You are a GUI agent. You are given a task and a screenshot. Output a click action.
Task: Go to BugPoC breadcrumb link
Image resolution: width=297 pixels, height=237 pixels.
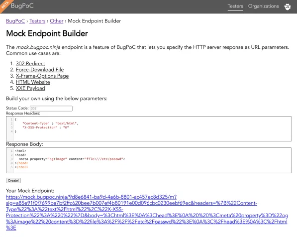click(15, 21)
